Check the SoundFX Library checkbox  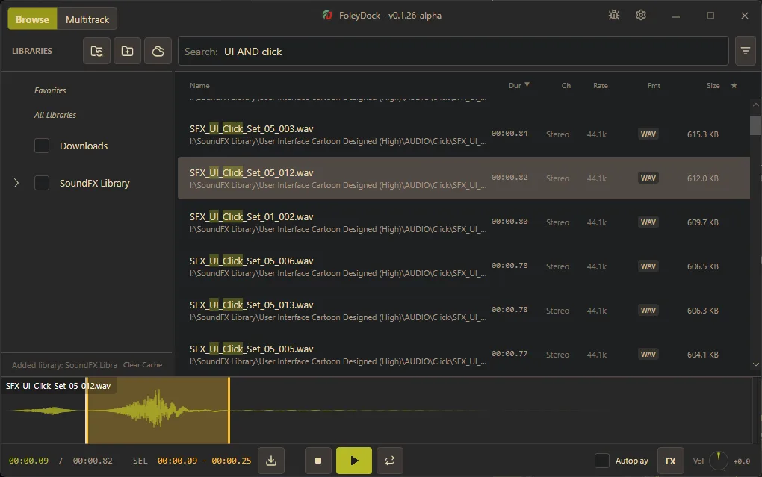(x=42, y=183)
